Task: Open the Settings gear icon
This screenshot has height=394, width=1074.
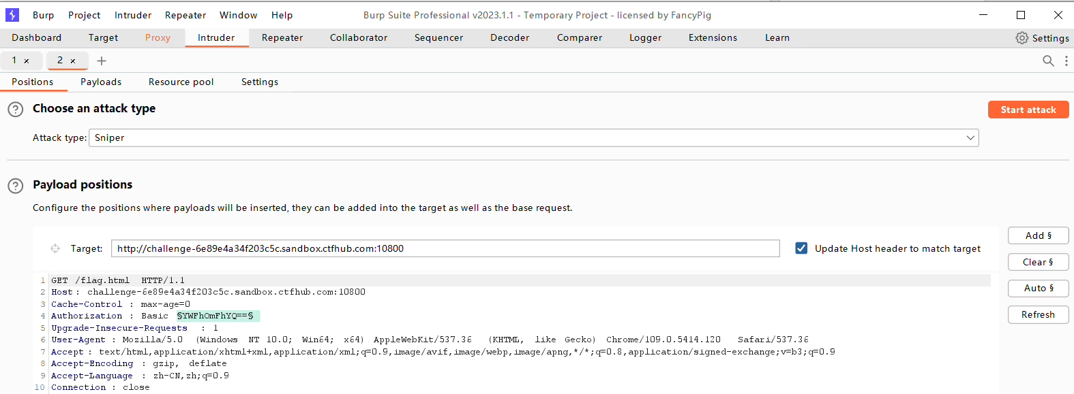Action: (1021, 38)
